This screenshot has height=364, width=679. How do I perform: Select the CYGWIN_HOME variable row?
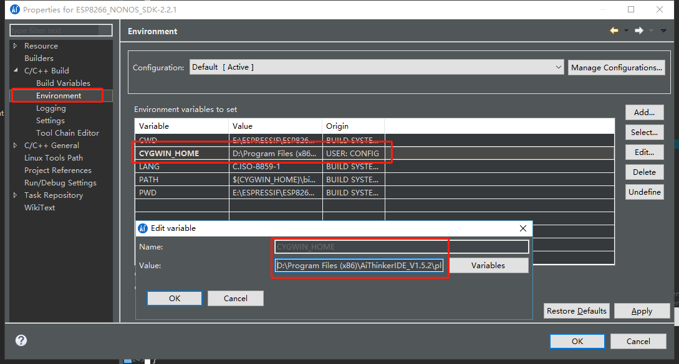point(374,154)
